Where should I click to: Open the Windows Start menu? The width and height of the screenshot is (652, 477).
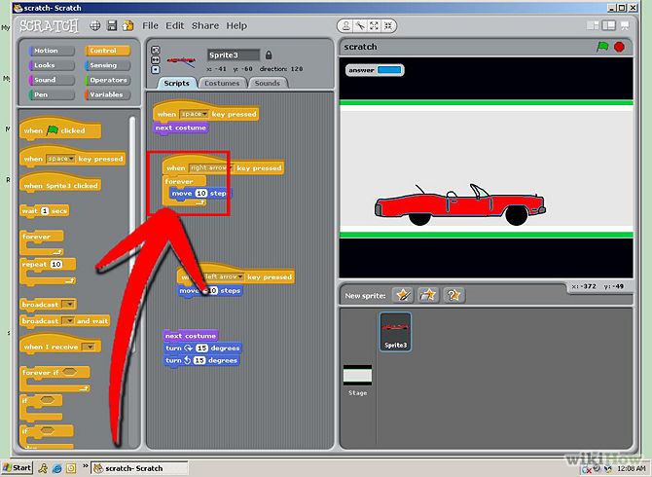point(18,468)
